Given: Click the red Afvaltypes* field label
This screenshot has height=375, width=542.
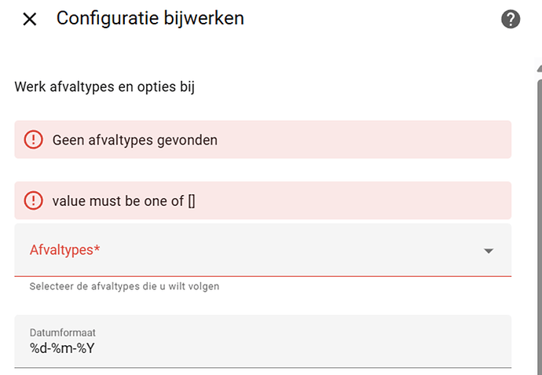Looking at the screenshot, I should (64, 250).
